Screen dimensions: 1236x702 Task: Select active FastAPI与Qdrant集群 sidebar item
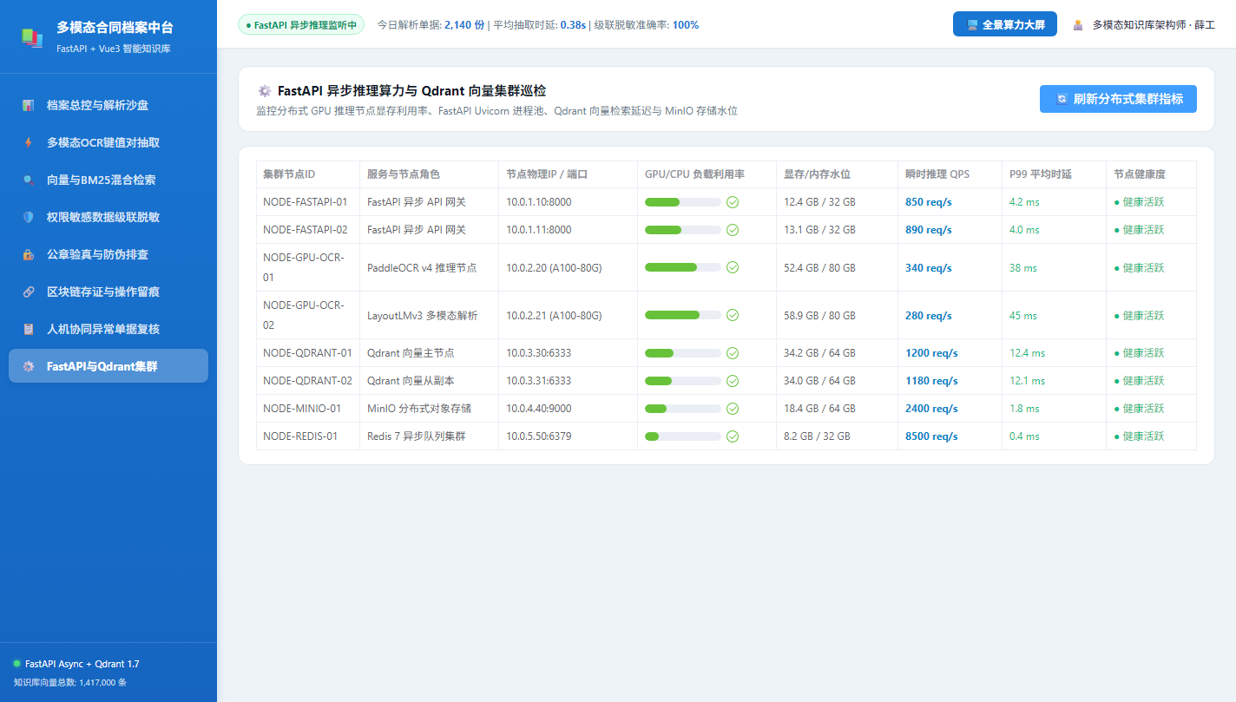108,366
